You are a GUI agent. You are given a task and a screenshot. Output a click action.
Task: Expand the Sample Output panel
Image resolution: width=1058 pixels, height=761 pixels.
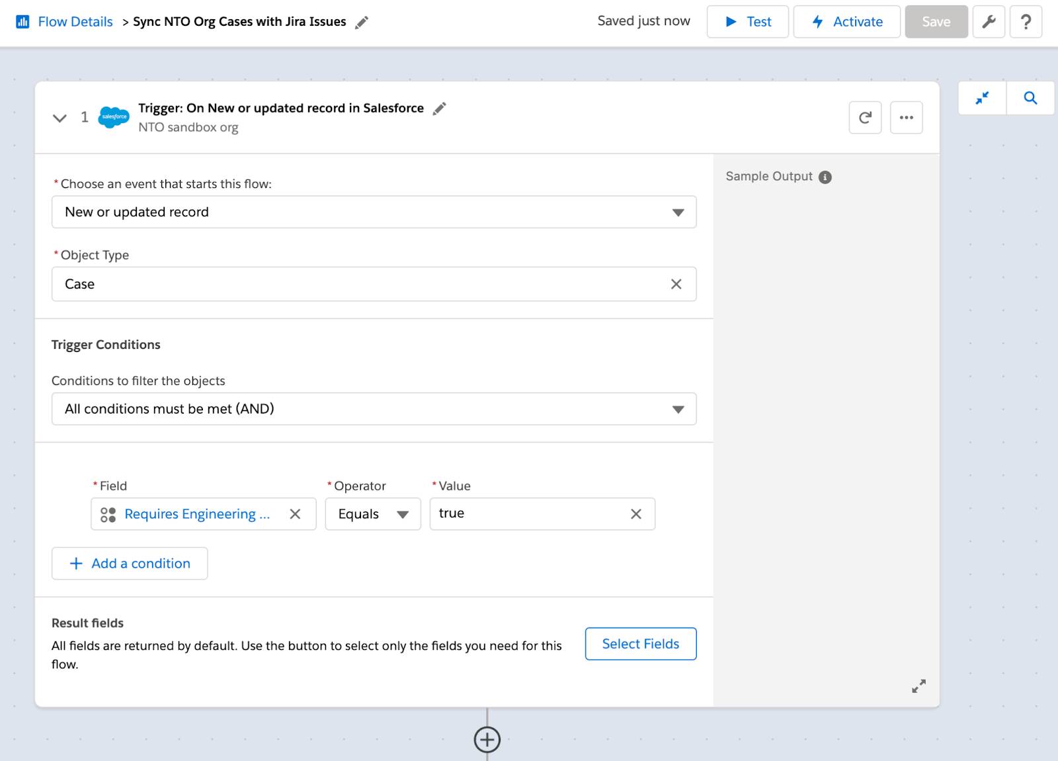tap(918, 686)
